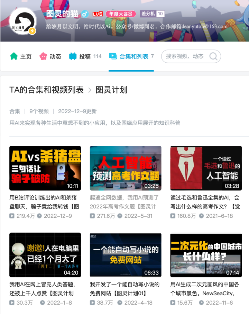Click the male gender icon beside username
This screenshot has width=249, height=314.
click(x=85, y=14)
